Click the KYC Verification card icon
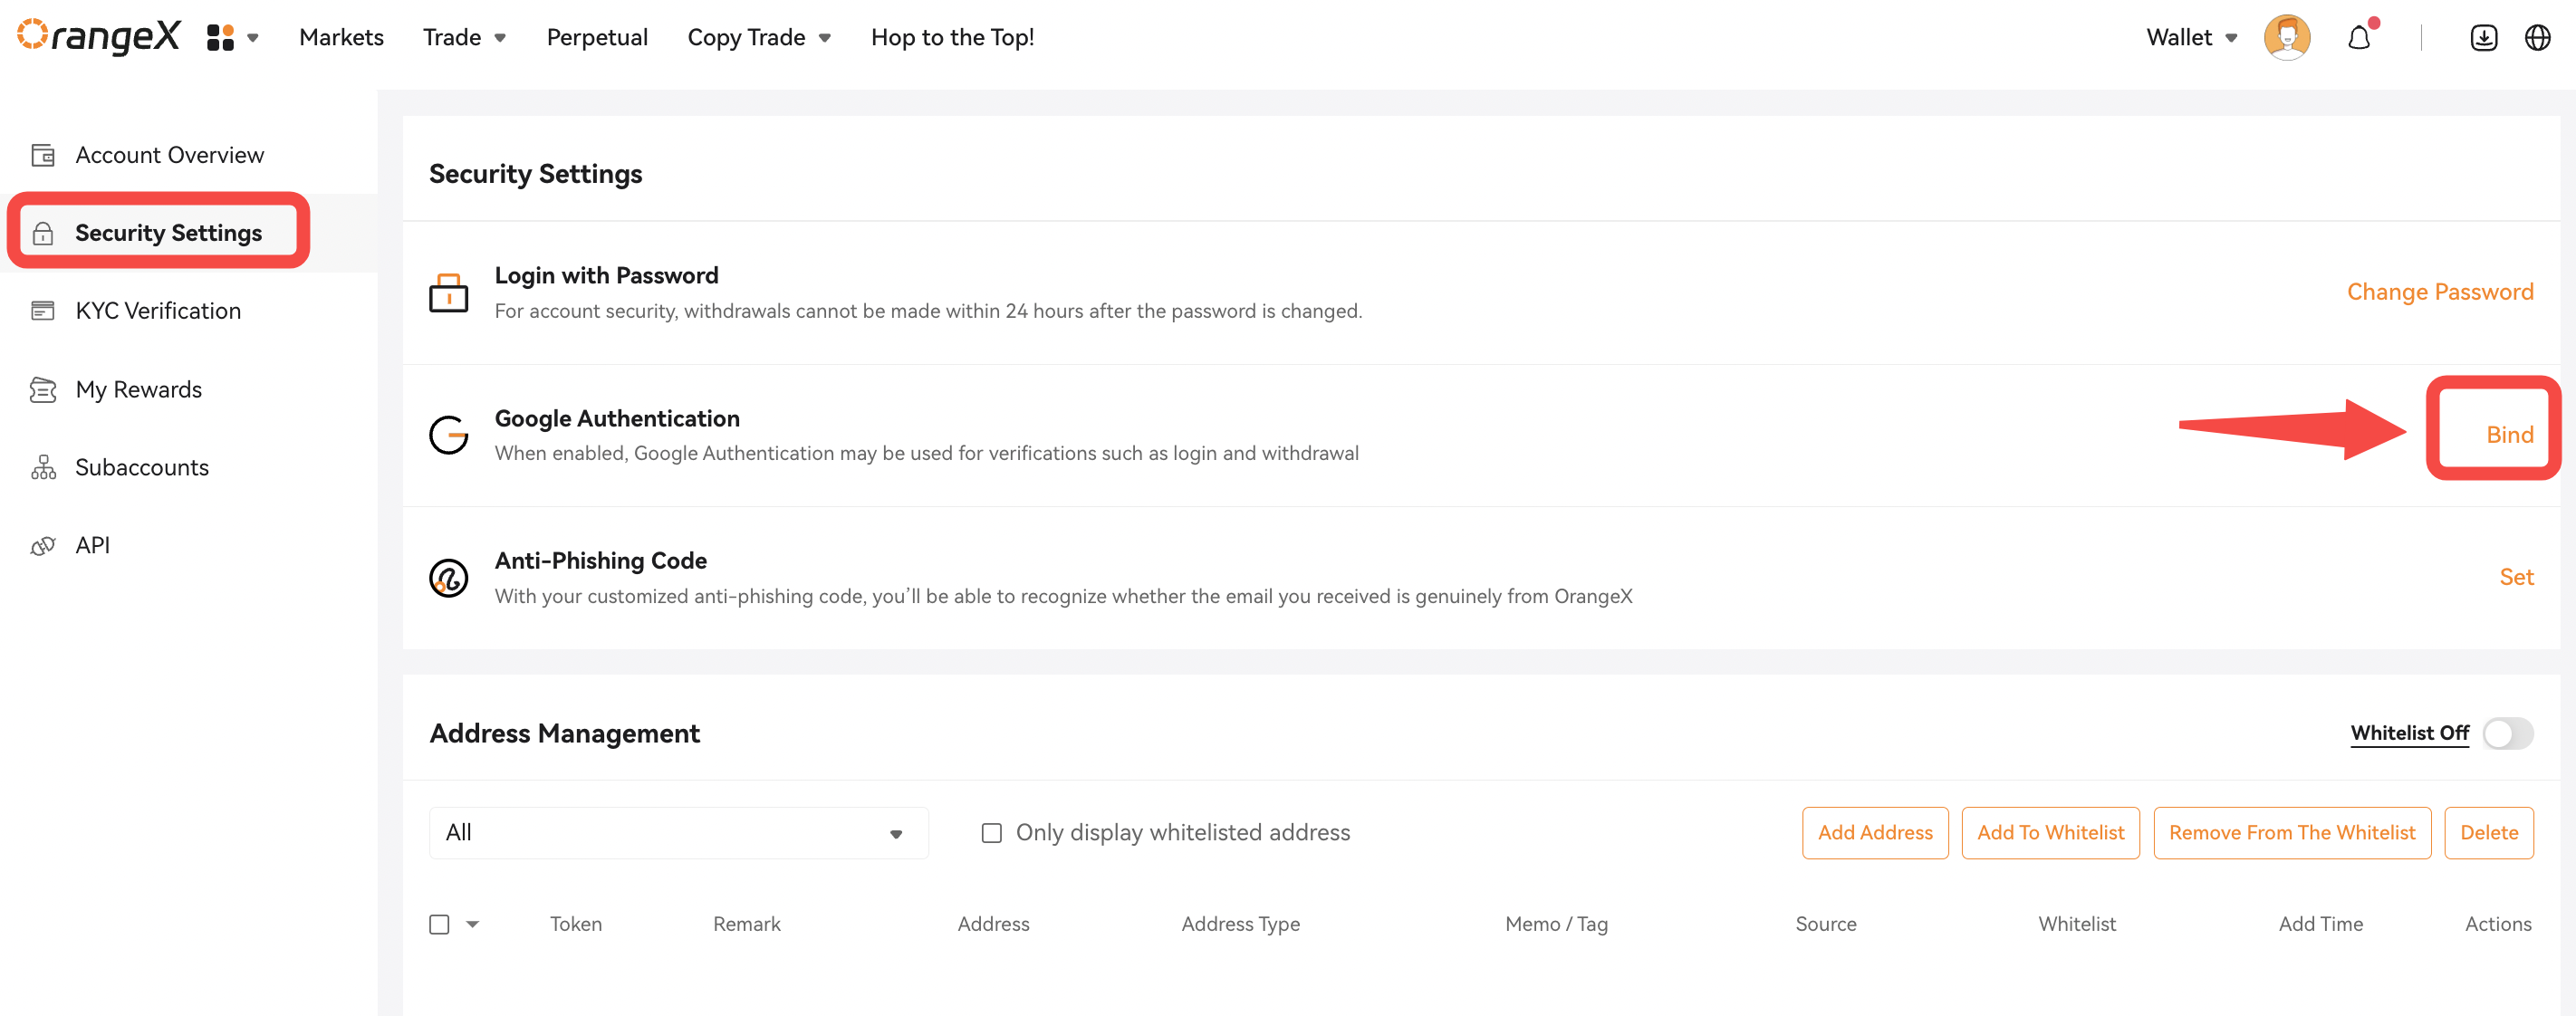This screenshot has width=2576, height=1016. coord(43,311)
